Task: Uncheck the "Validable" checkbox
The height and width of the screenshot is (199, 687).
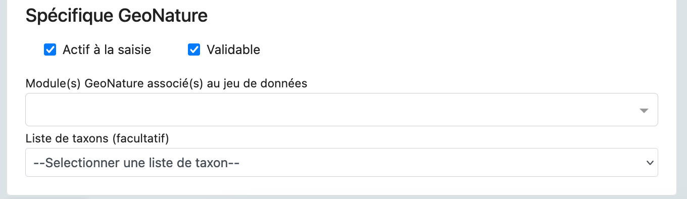Action: tap(194, 49)
